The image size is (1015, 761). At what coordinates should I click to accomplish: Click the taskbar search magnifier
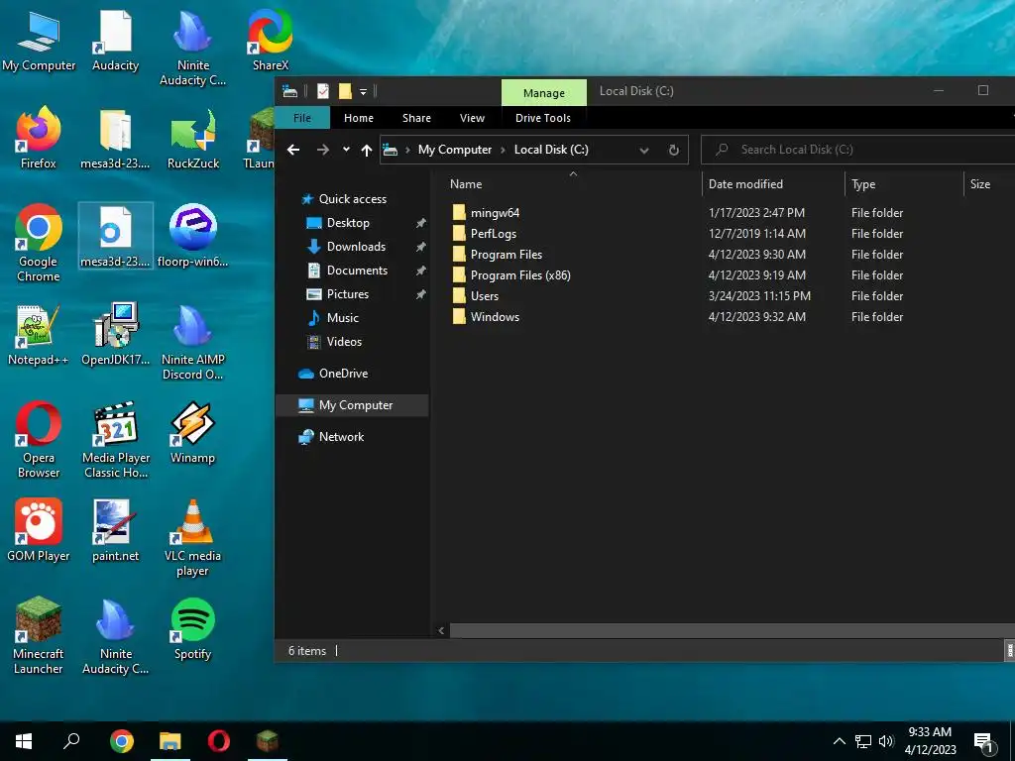pos(71,741)
